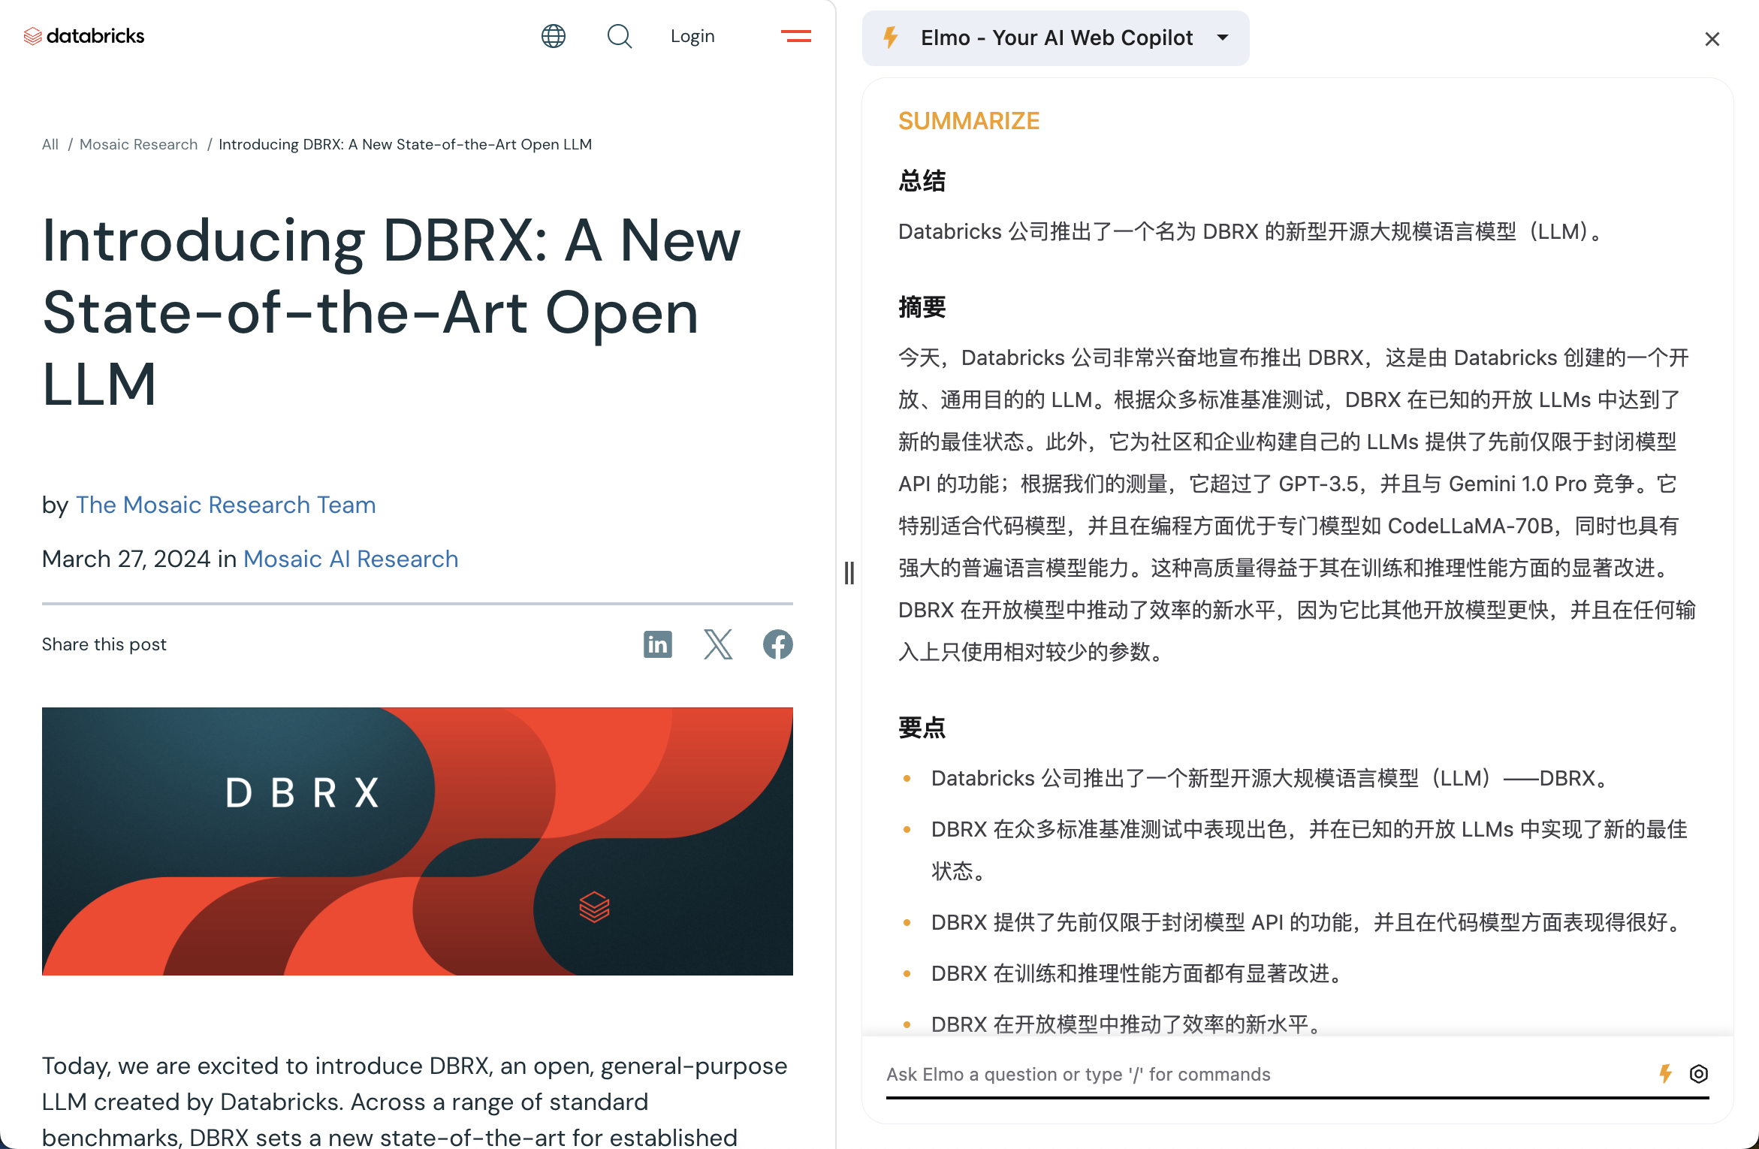1759x1149 pixels.
Task: Click the article title heading
Action: (391, 312)
